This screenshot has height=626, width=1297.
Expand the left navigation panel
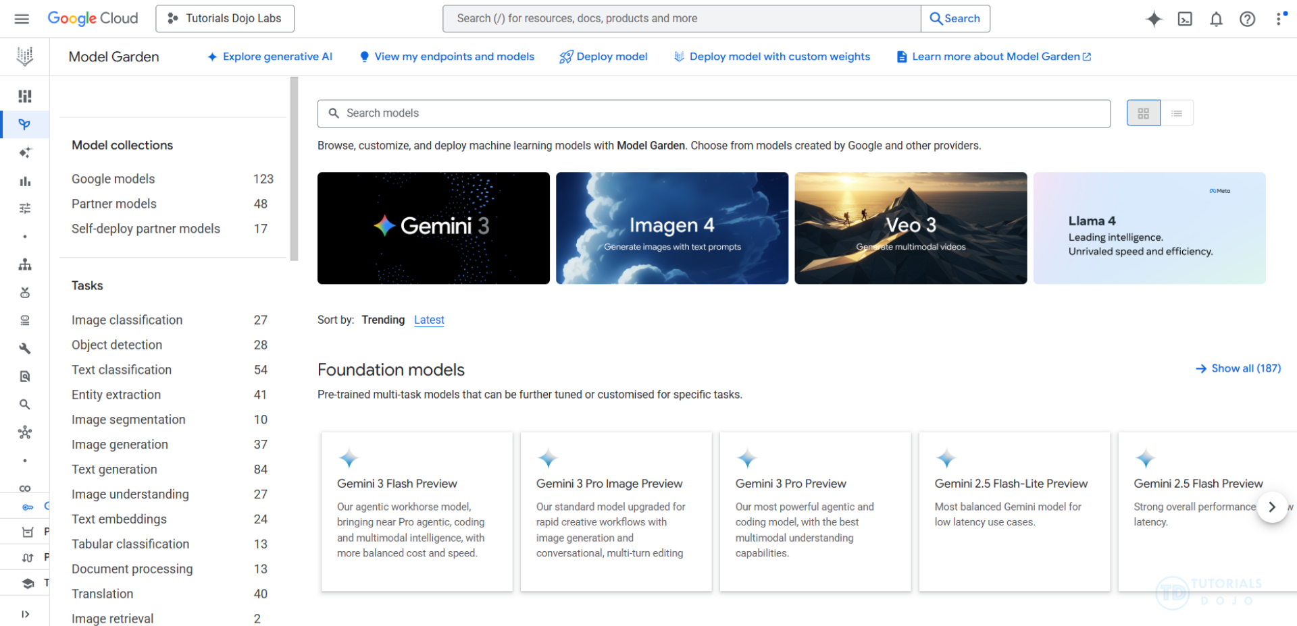point(25,614)
